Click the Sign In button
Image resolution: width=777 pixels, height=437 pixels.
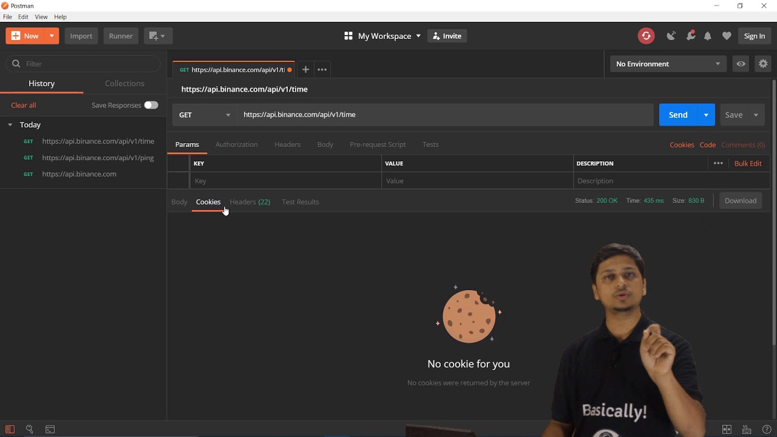[x=755, y=36]
